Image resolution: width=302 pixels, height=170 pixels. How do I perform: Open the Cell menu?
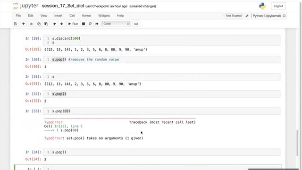[x=72, y=16]
